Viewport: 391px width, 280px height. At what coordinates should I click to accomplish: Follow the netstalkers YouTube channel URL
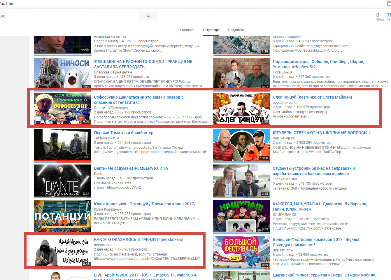[148, 259]
